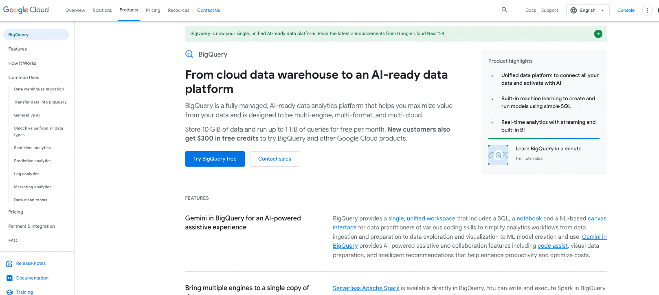Expand 'Unified data platform' highlight arrow
This screenshot has height=295, width=659.
[x=492, y=75]
